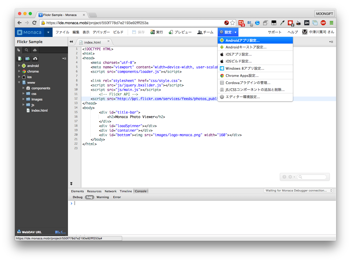
Task: Click the cloud upload icon button
Action: click(35, 59)
